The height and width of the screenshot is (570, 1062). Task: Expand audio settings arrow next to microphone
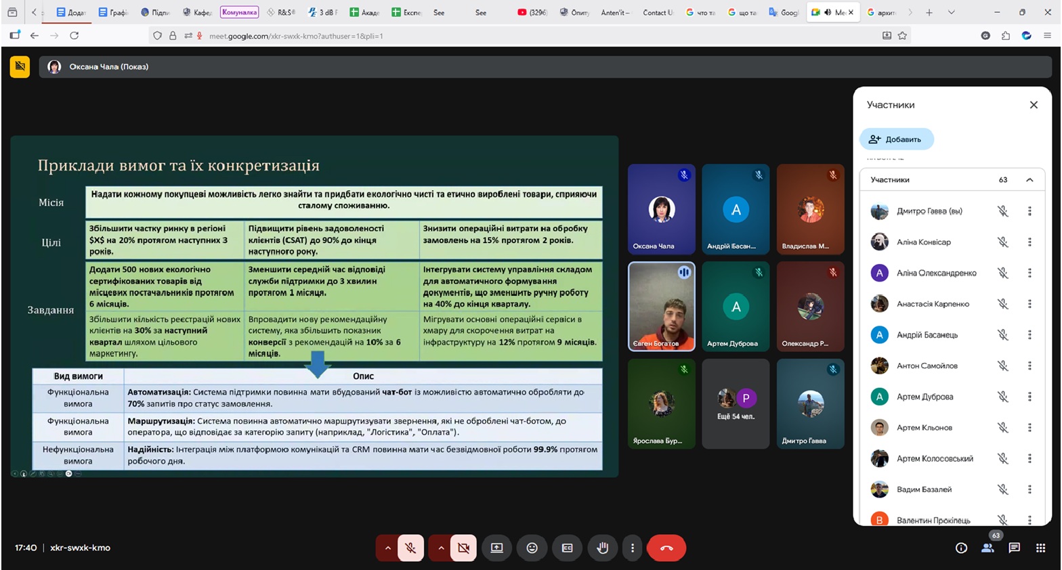(x=387, y=548)
